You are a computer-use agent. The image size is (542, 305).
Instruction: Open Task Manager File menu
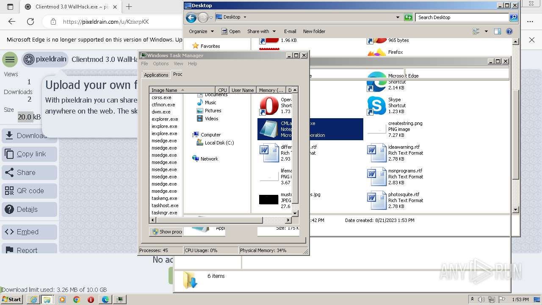(x=144, y=64)
